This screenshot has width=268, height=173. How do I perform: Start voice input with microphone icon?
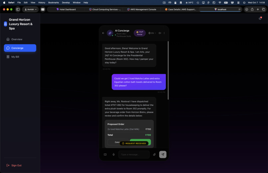(x=113, y=154)
